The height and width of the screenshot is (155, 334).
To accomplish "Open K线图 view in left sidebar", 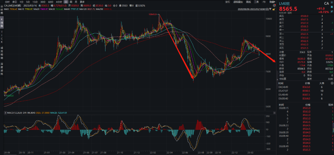I will click(x=2, y=23).
